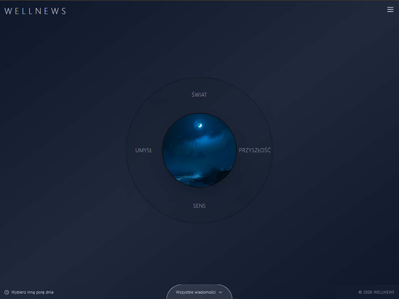399x299 pixels.
Task: Click 'Wybierz inną porę dnia' link
Action: (x=32, y=293)
